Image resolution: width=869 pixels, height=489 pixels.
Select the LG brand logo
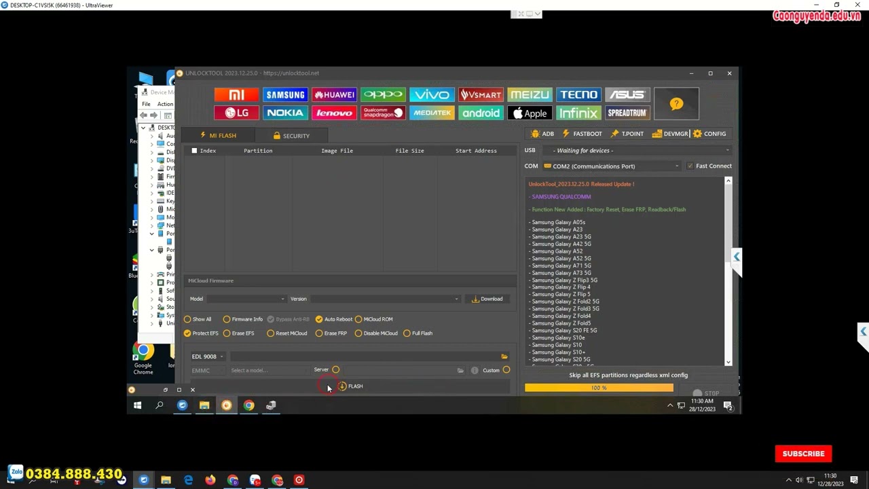tap(236, 113)
